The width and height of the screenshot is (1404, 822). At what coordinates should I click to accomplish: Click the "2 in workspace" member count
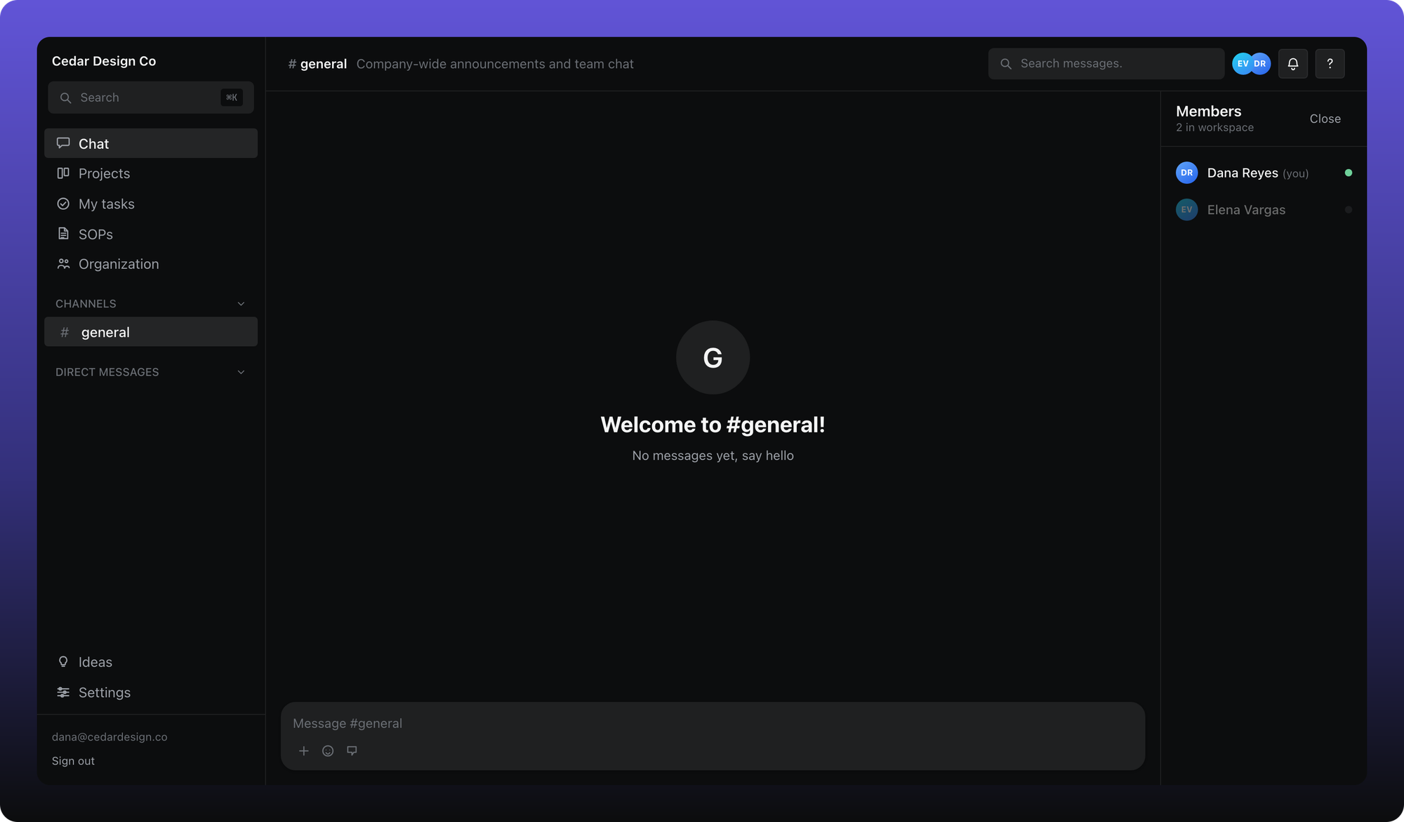click(1214, 128)
